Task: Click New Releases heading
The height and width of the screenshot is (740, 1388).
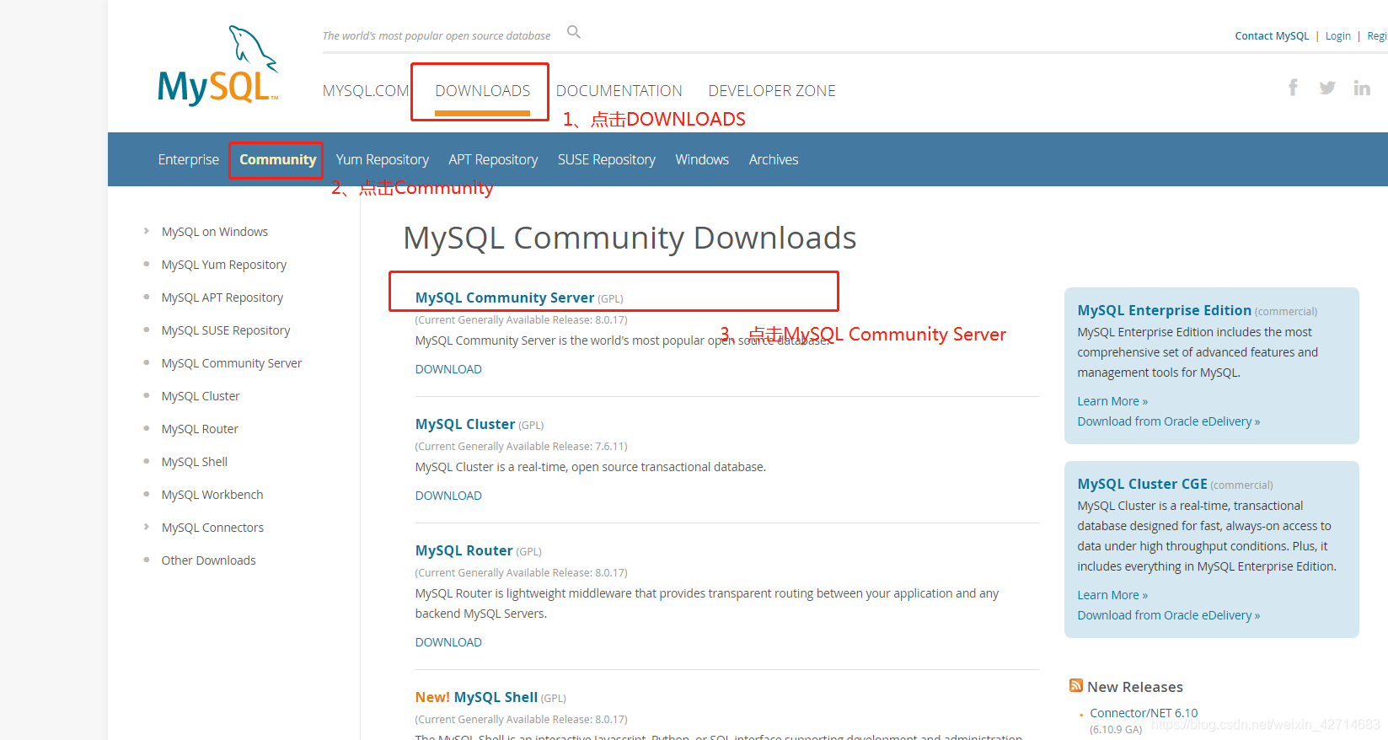Action: (x=1135, y=687)
